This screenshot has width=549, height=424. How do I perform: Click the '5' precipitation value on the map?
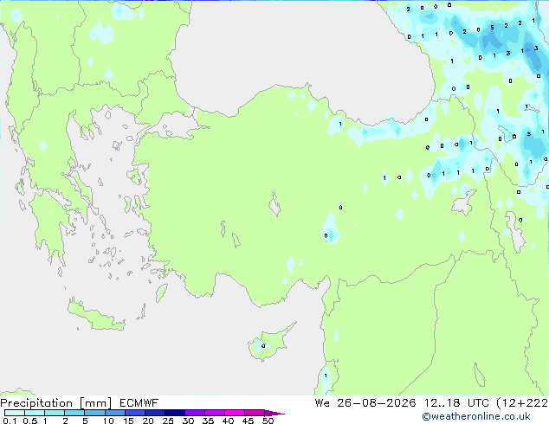click(492, 28)
